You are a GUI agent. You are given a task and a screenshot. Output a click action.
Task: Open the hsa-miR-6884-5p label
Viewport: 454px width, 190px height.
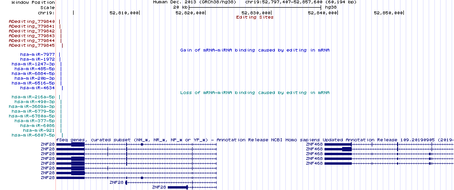coord(33,74)
